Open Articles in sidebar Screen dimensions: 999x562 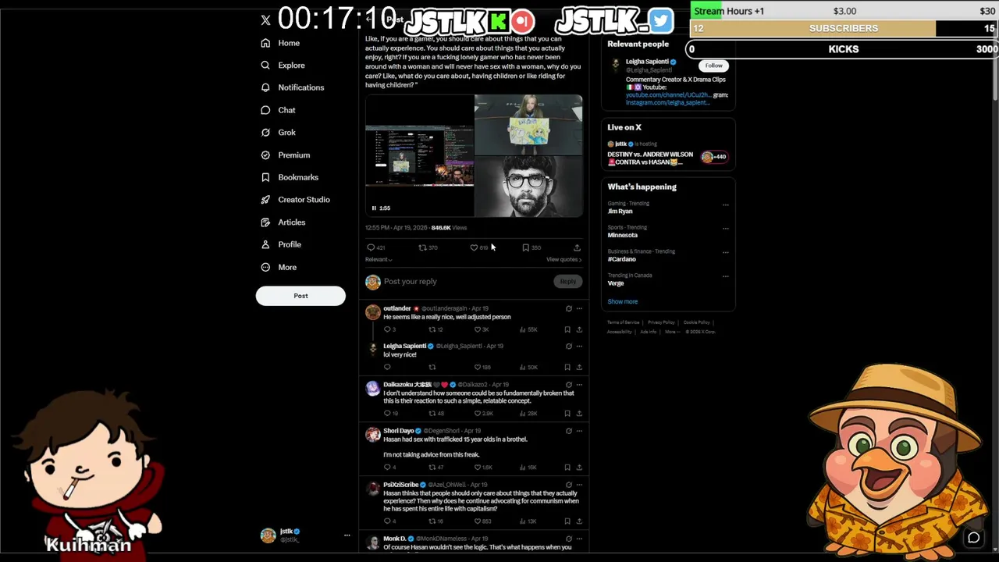(283, 222)
